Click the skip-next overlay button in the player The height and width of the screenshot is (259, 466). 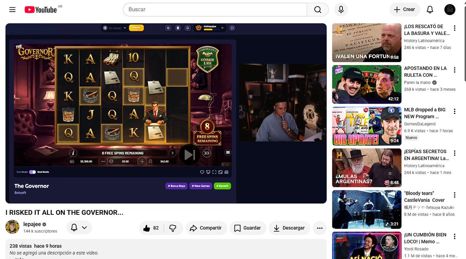pyautogui.click(x=190, y=155)
